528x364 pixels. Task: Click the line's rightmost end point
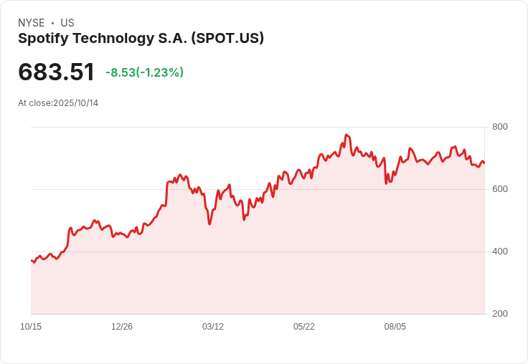[x=484, y=163]
